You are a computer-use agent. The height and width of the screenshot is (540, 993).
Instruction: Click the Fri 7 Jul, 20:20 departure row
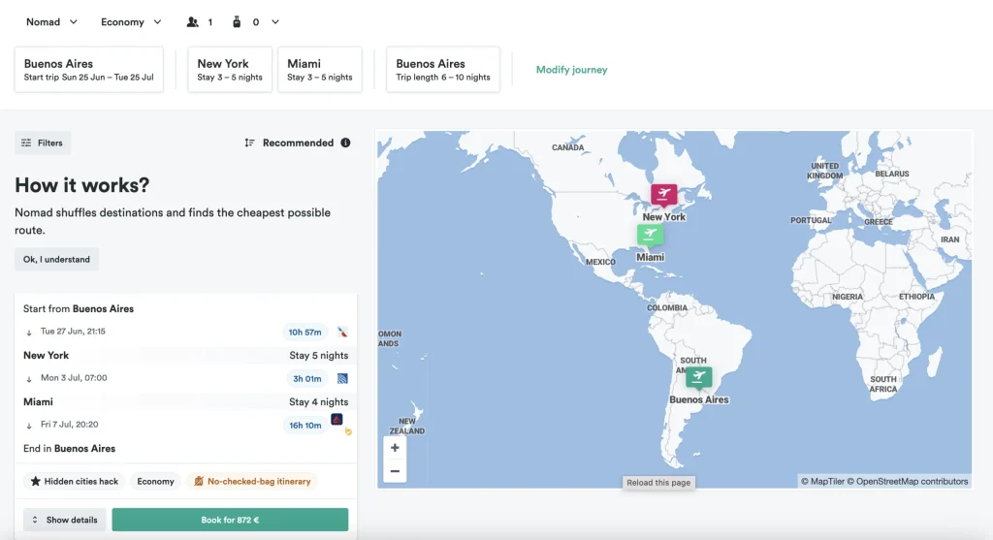[185, 425]
